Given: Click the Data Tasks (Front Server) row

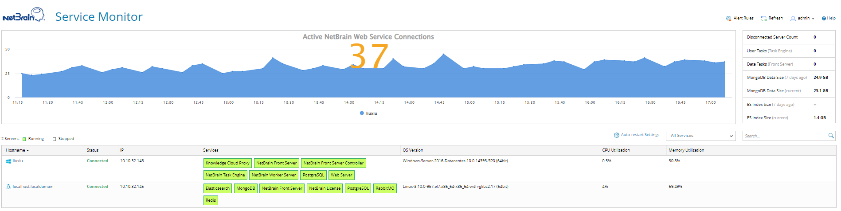Looking at the screenshot, I should point(789,64).
